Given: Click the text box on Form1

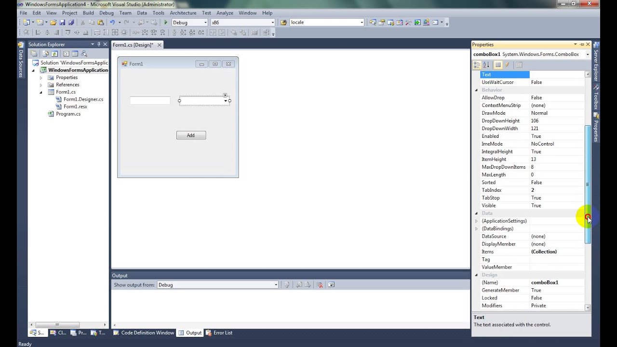Looking at the screenshot, I should [150, 100].
